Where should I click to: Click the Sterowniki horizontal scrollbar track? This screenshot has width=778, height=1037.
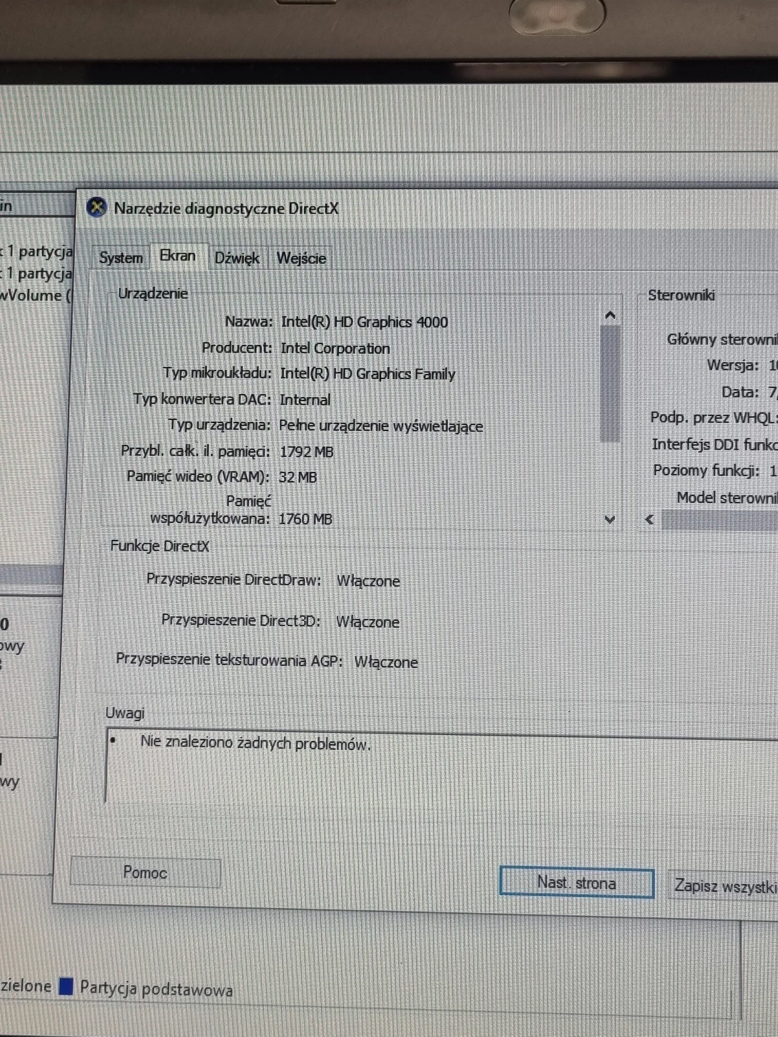pyautogui.click(x=720, y=520)
